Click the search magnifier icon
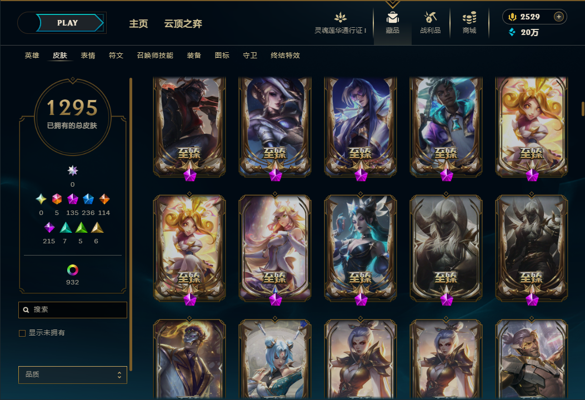Screen dimensions: 585x400 click(x=26, y=309)
